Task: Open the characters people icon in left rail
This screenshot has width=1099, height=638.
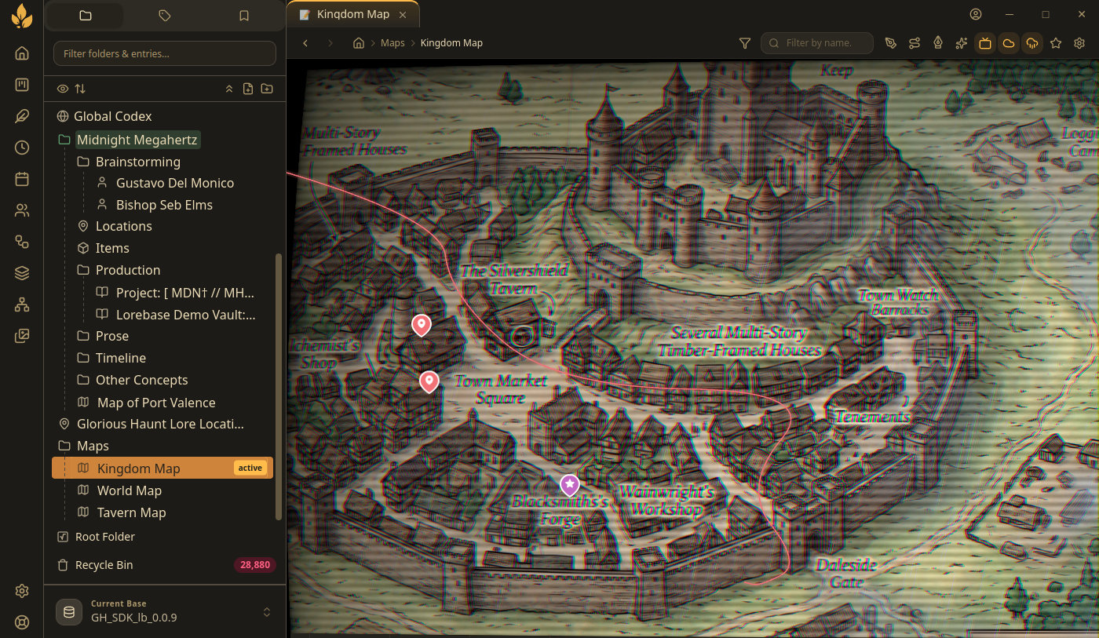Action: [22, 210]
